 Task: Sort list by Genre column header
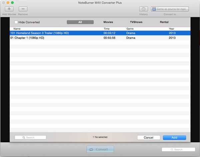130,29
